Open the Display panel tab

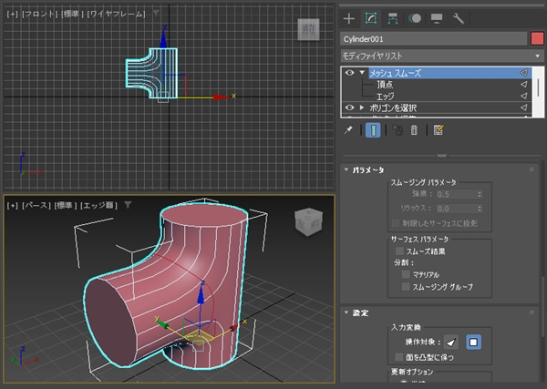(x=437, y=18)
